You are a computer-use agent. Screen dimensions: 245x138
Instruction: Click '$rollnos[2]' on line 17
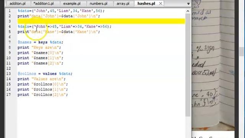(46, 95)
